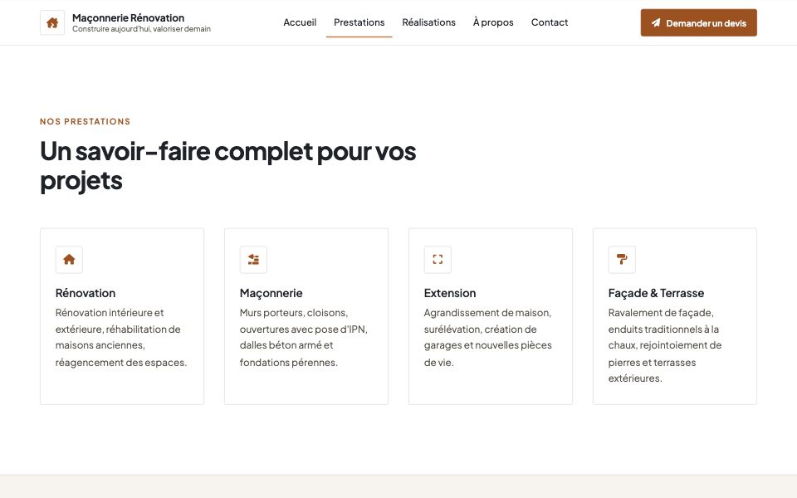Viewport: 797px width, 498px height.
Task: Select the Maçonnerie card title
Action: [x=271, y=293]
